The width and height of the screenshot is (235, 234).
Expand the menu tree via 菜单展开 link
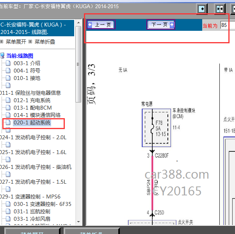click(16, 42)
